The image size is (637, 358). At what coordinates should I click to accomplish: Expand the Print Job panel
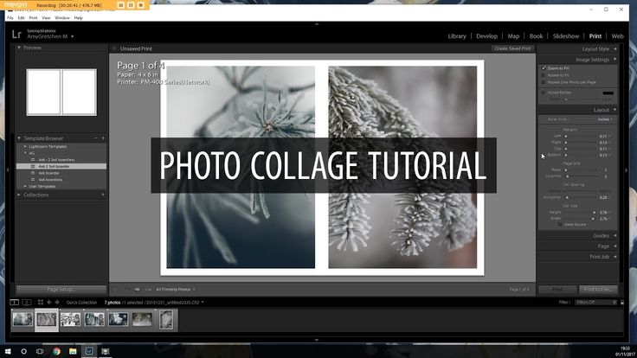pyautogui.click(x=615, y=257)
